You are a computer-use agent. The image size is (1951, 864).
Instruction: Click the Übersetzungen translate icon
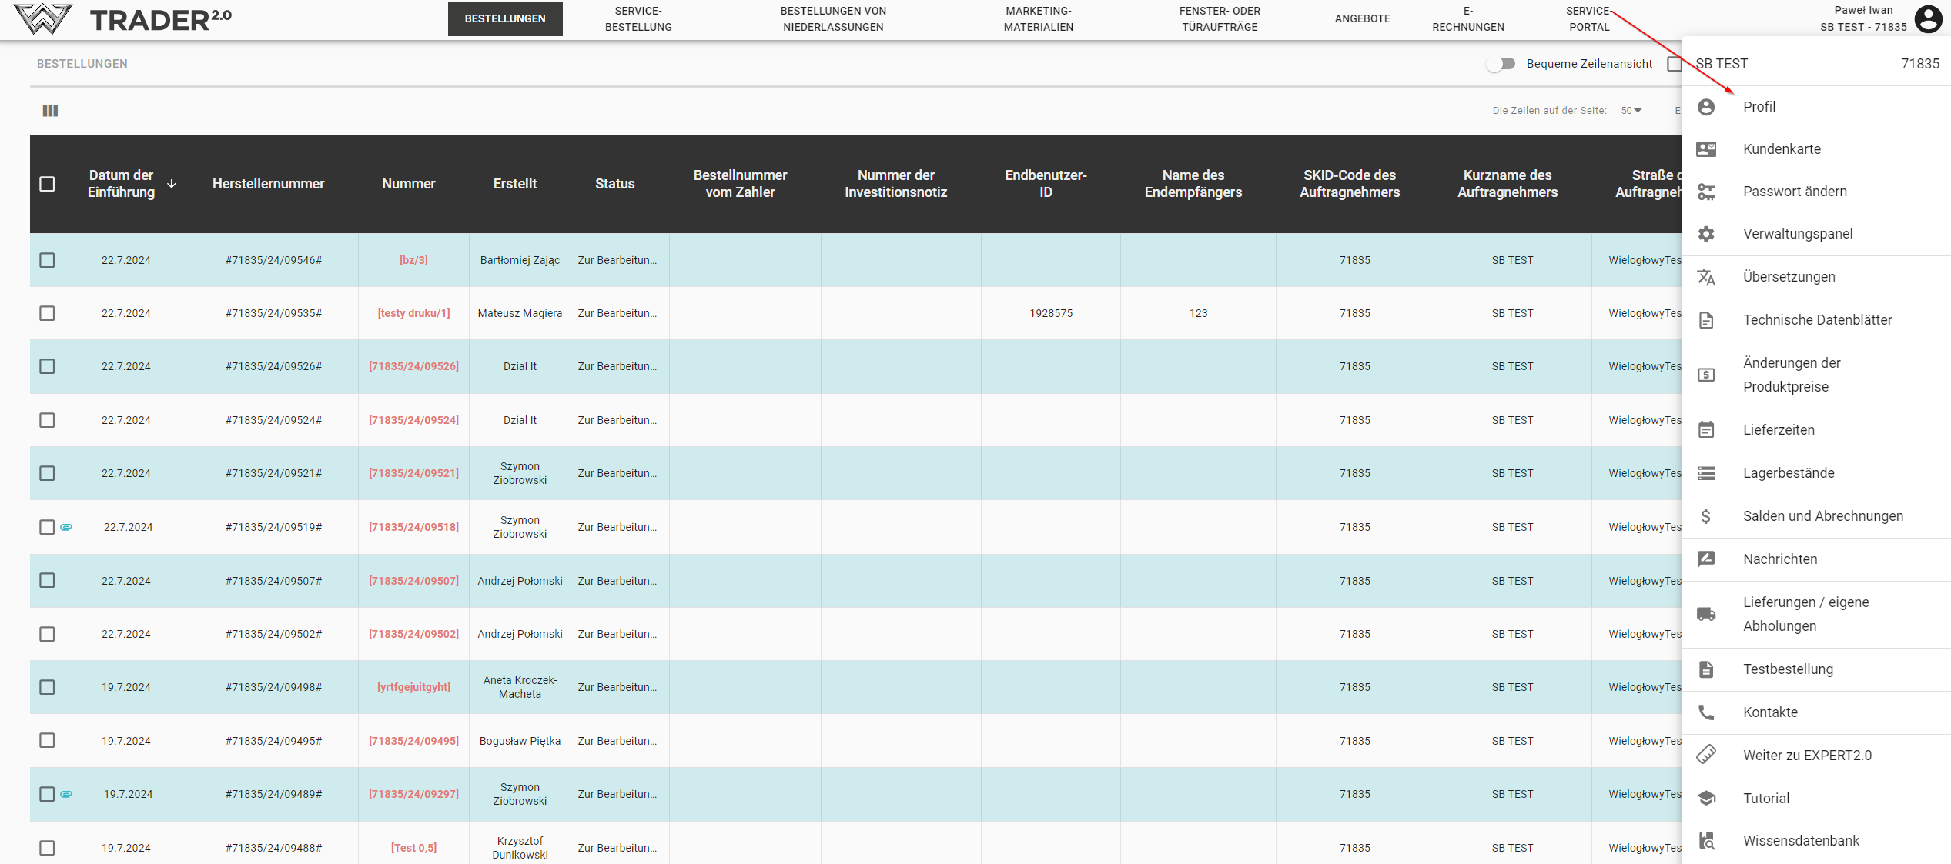1706,277
